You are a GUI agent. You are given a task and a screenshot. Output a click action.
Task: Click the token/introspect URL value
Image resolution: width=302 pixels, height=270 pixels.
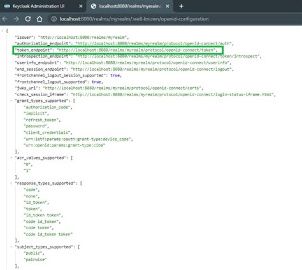click(x=168, y=56)
